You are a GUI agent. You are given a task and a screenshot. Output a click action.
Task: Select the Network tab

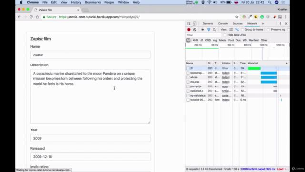[x=252, y=24]
